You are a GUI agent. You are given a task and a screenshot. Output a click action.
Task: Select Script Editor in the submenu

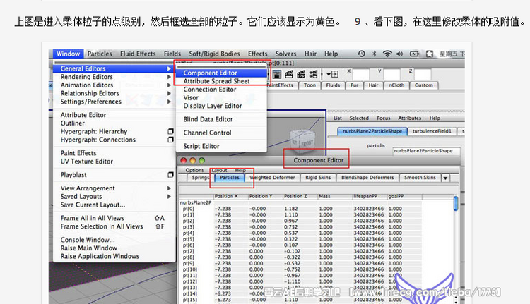pos(221,146)
